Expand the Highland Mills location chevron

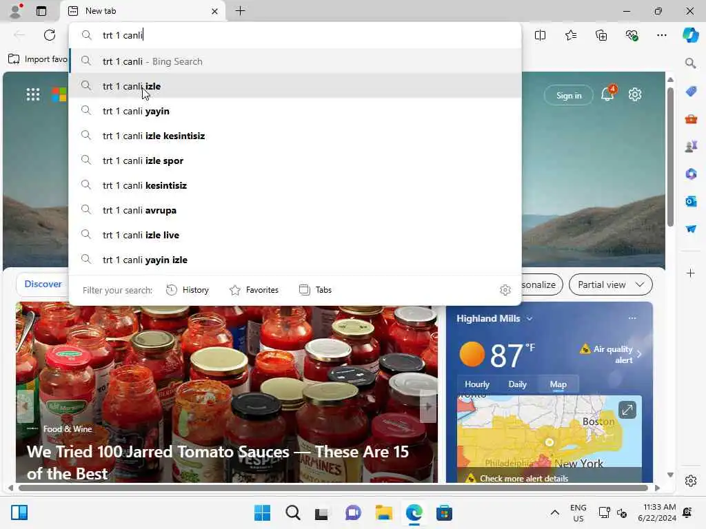point(529,318)
